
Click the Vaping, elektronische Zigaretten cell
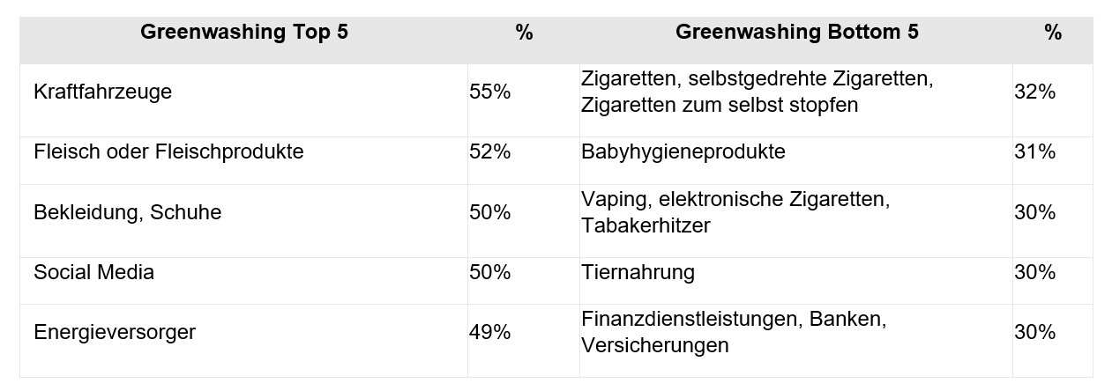point(735,212)
